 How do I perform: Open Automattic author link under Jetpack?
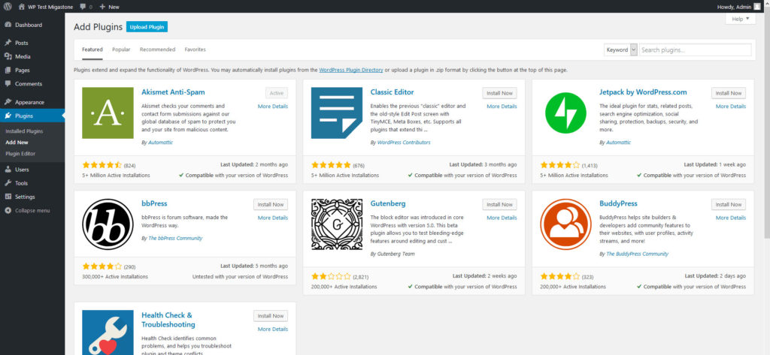[618, 143]
